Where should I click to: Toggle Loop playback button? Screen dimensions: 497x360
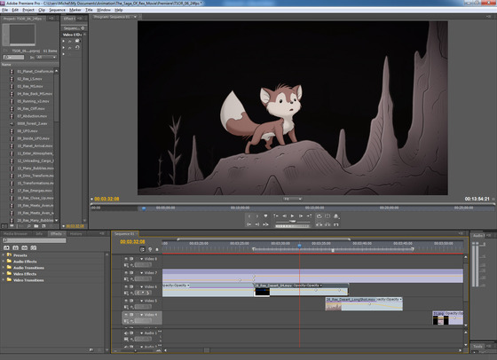click(x=319, y=216)
